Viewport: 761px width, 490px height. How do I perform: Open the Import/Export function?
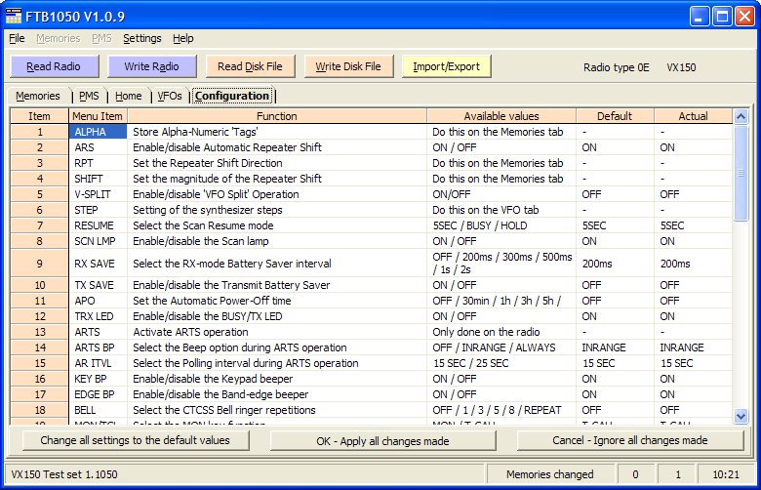click(x=446, y=66)
